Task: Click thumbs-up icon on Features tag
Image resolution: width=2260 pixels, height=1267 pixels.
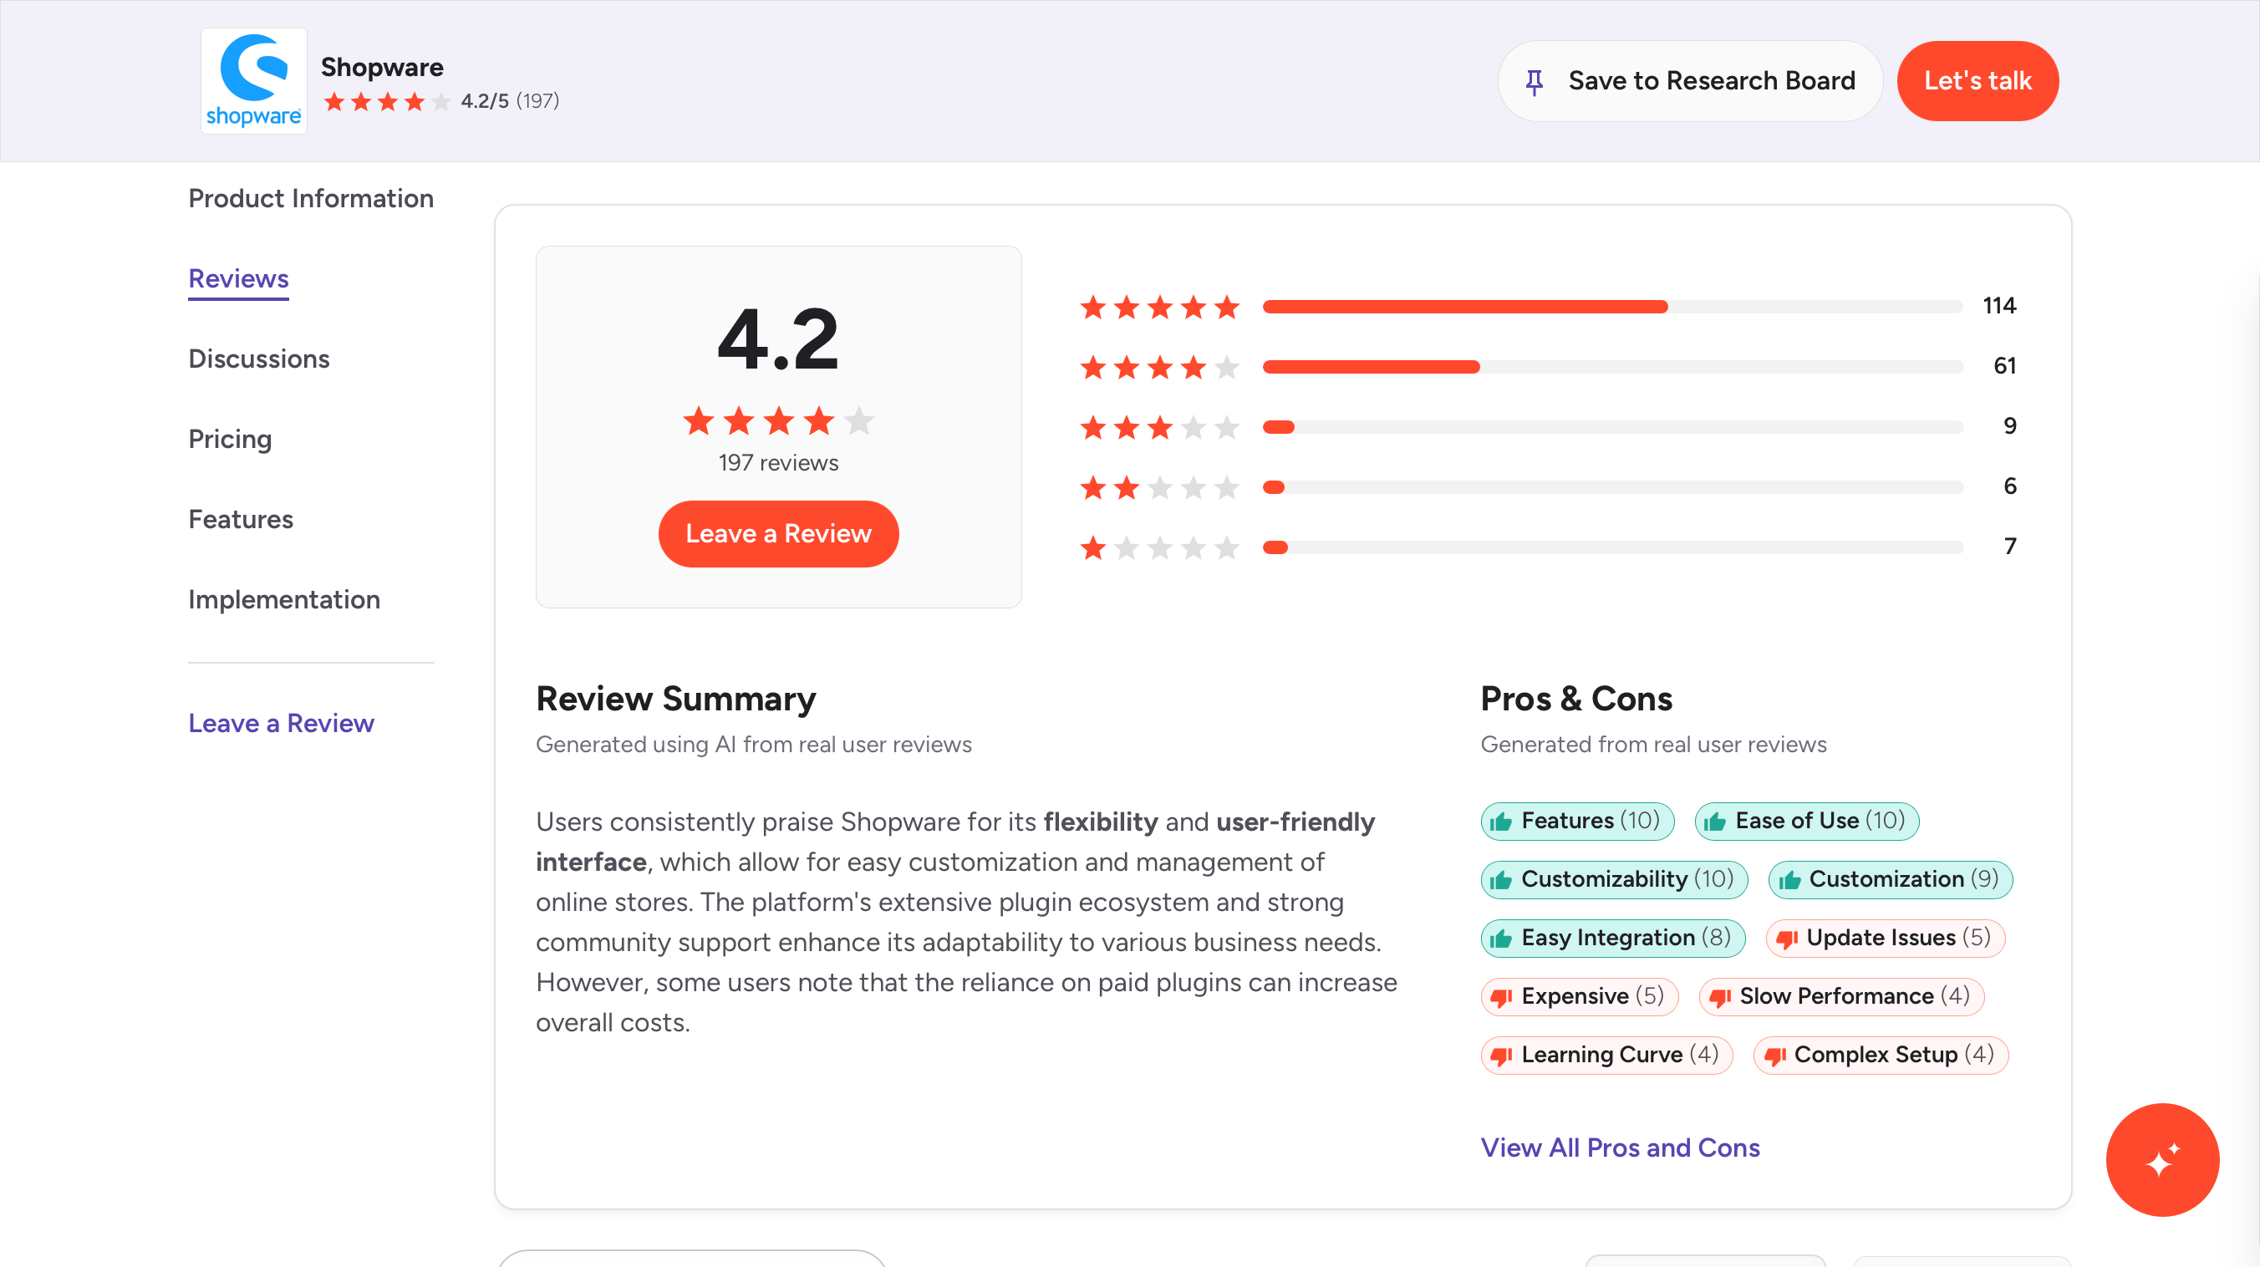Action: pyautogui.click(x=1501, y=822)
